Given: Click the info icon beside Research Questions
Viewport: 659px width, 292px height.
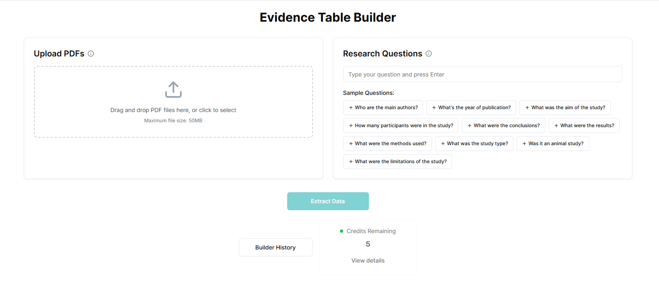Looking at the screenshot, I should pyautogui.click(x=429, y=54).
